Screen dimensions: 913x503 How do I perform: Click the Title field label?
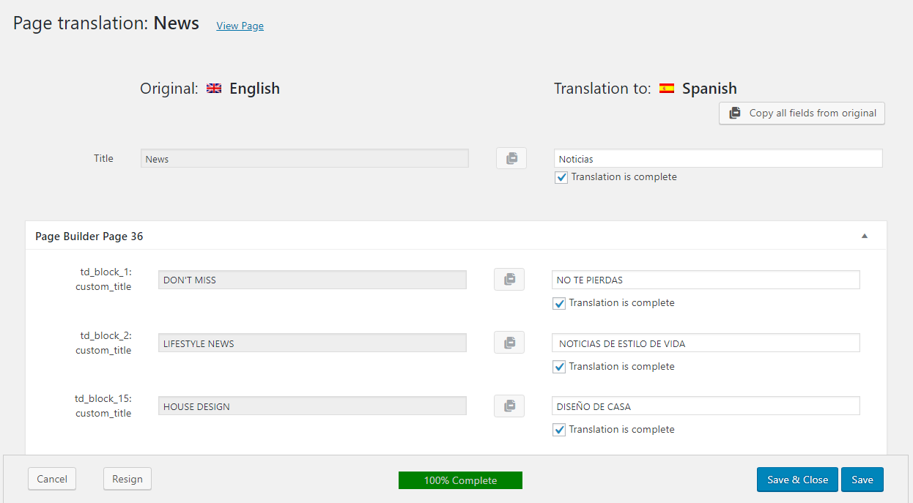(103, 158)
